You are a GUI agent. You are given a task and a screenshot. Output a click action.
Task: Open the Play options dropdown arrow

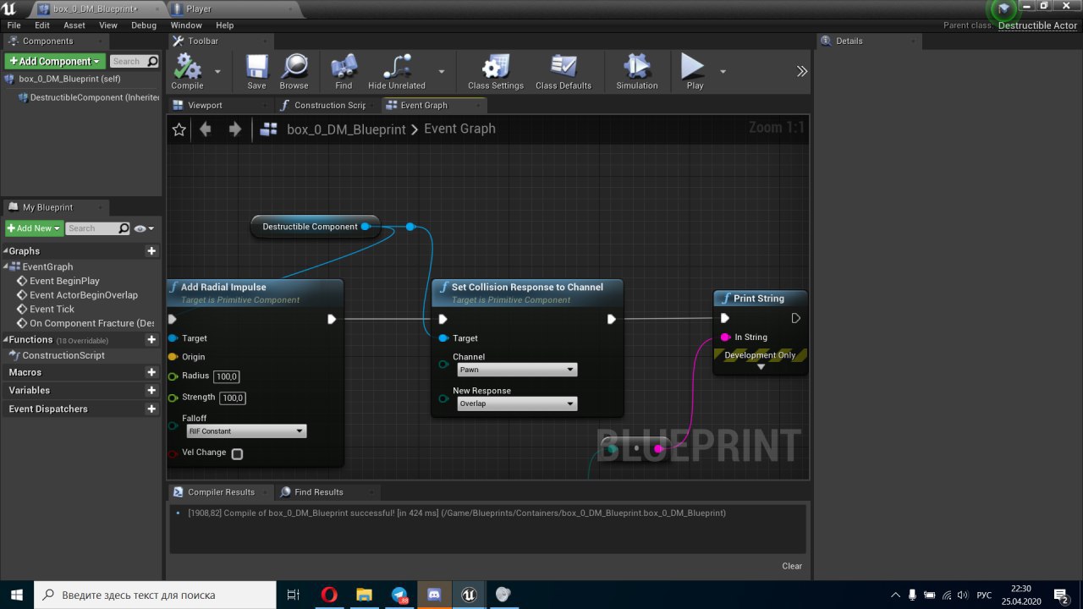click(x=723, y=72)
